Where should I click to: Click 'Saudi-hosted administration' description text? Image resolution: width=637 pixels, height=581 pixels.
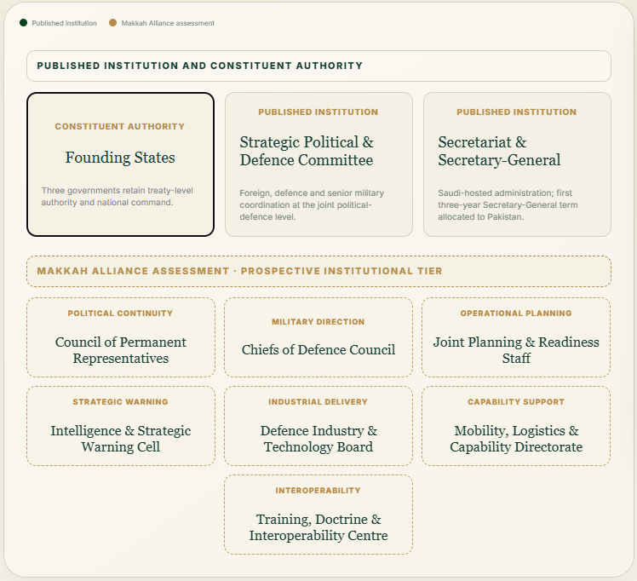click(x=508, y=204)
